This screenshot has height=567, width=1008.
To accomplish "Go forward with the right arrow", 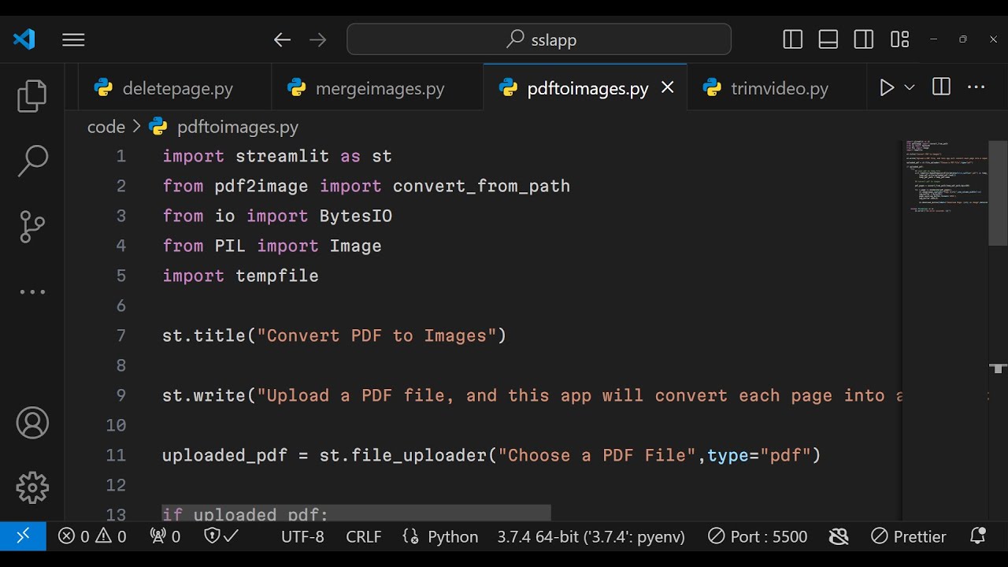I will tap(318, 39).
